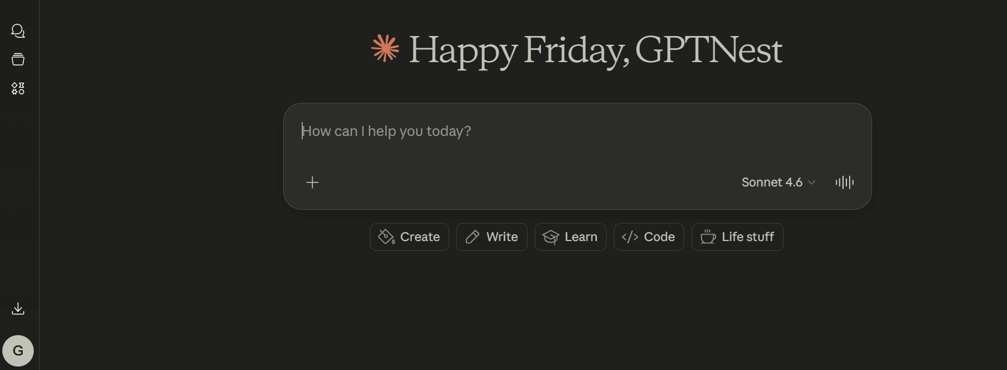Open the Artifacts shapes icon in the sidebar
1007x370 pixels.
(x=18, y=88)
